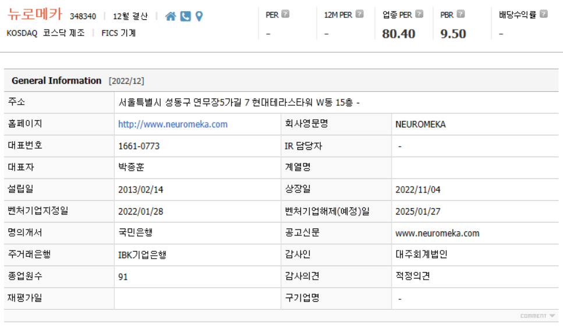The height and width of the screenshot is (329, 563).
Task: Click the 주거래은행 row label
Action: (30, 255)
